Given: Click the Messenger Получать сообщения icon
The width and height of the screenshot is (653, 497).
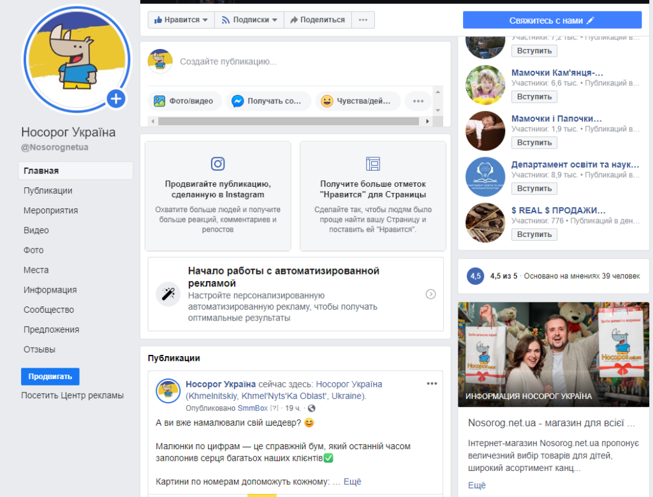Looking at the screenshot, I should coord(237,101).
